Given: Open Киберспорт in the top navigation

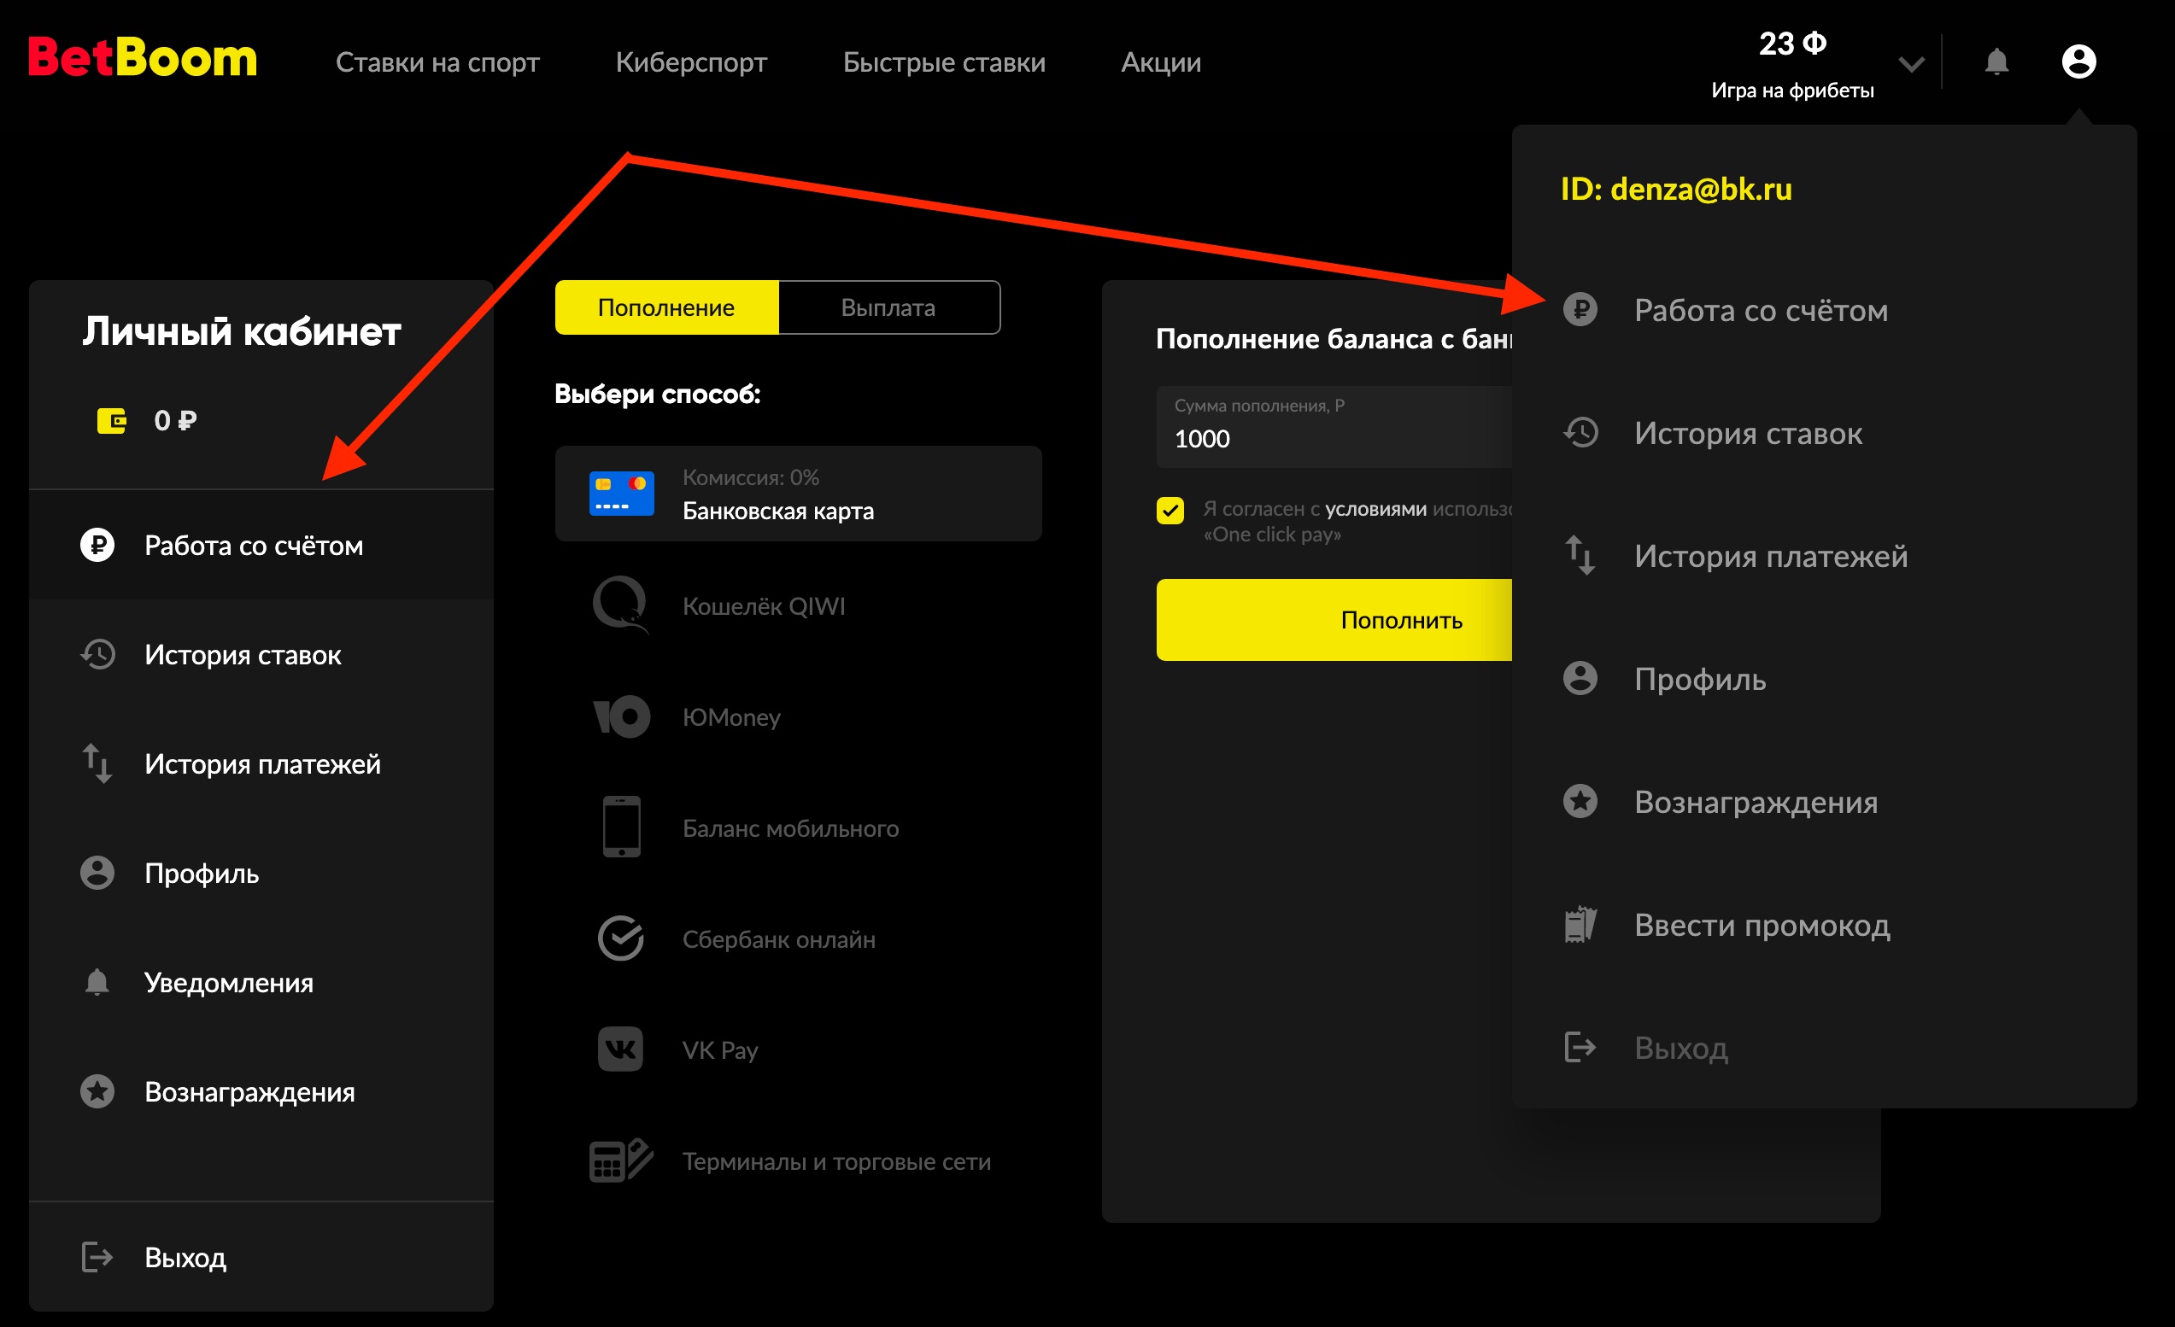Looking at the screenshot, I should click(x=690, y=61).
